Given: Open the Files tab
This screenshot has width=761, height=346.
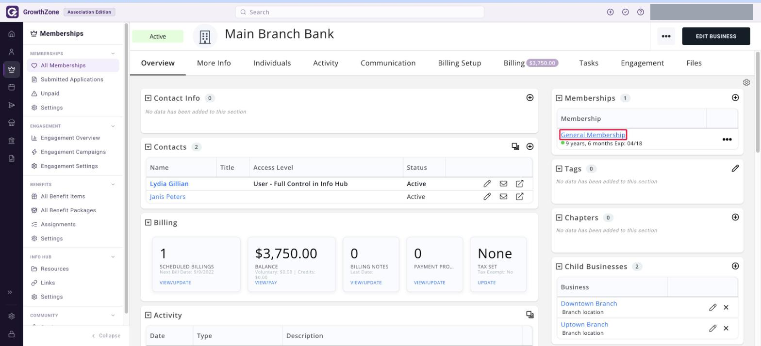Looking at the screenshot, I should coord(694,63).
